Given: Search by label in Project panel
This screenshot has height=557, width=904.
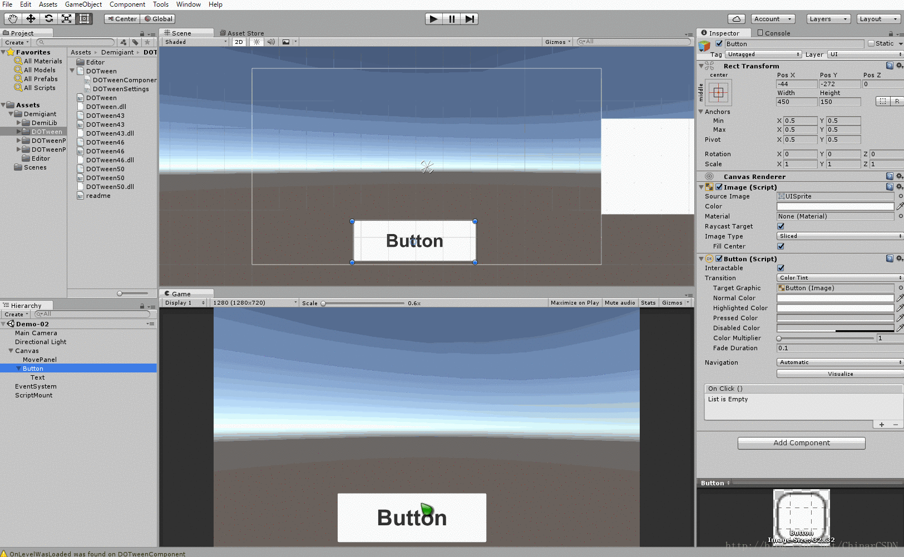Looking at the screenshot, I should click(x=135, y=42).
